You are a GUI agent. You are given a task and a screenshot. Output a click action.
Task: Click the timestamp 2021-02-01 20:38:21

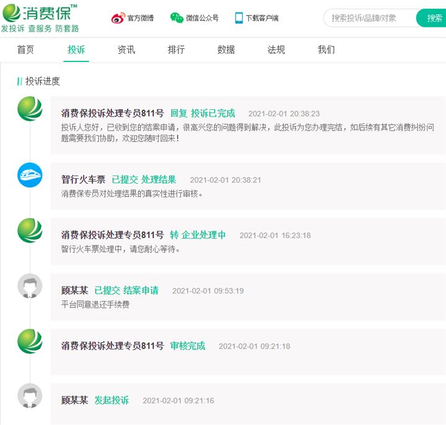225,180
